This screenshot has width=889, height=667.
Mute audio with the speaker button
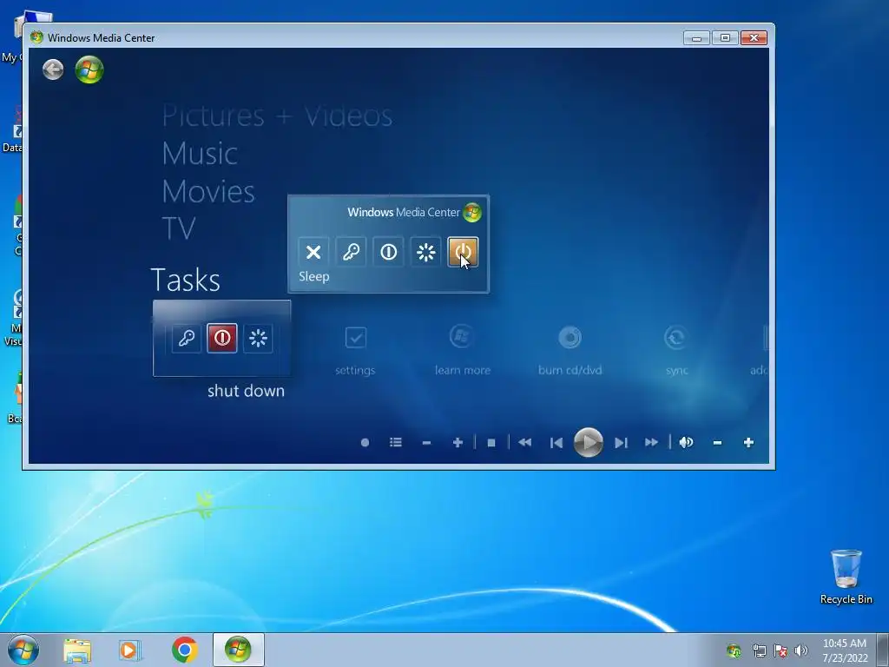tap(686, 442)
